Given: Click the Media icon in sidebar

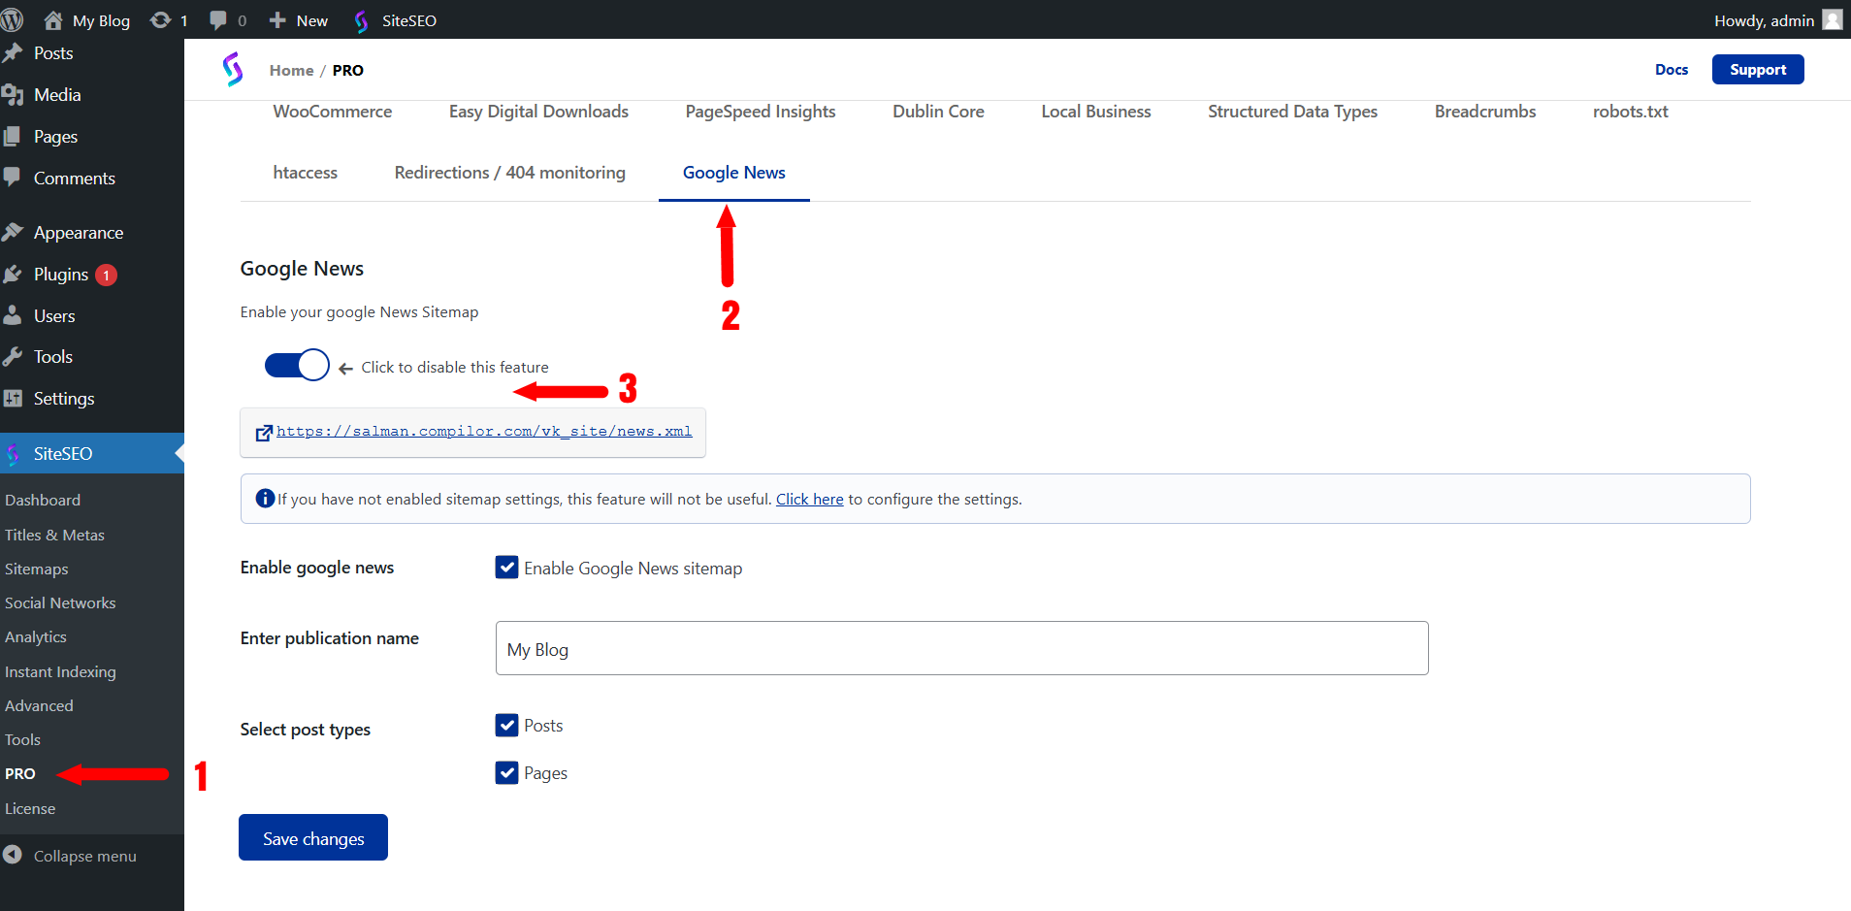Looking at the screenshot, I should pyautogui.click(x=13, y=95).
